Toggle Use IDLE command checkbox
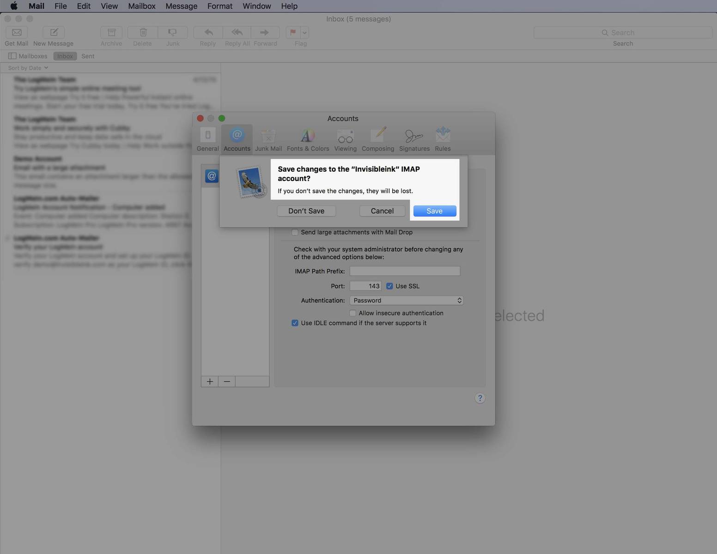 [x=295, y=323]
